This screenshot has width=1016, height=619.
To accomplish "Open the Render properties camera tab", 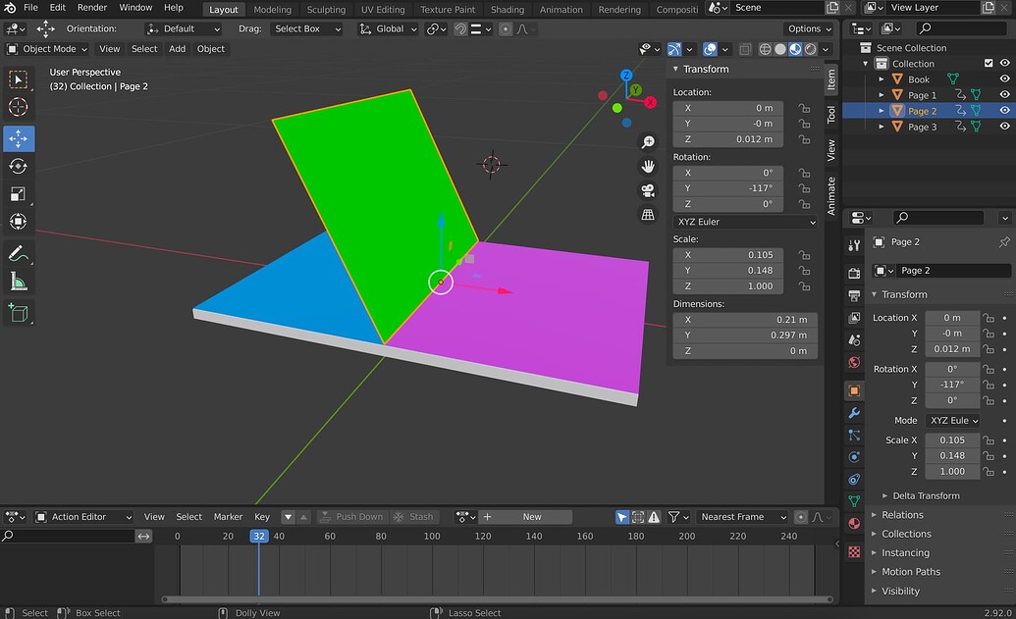I will (853, 273).
